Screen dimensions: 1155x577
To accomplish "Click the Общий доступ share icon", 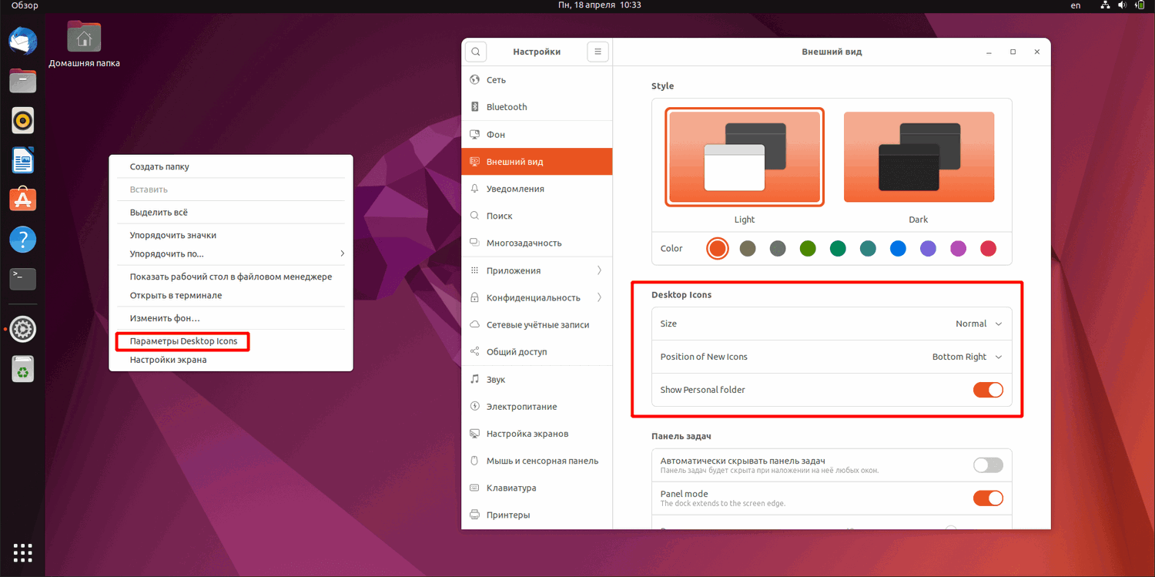I will [474, 352].
